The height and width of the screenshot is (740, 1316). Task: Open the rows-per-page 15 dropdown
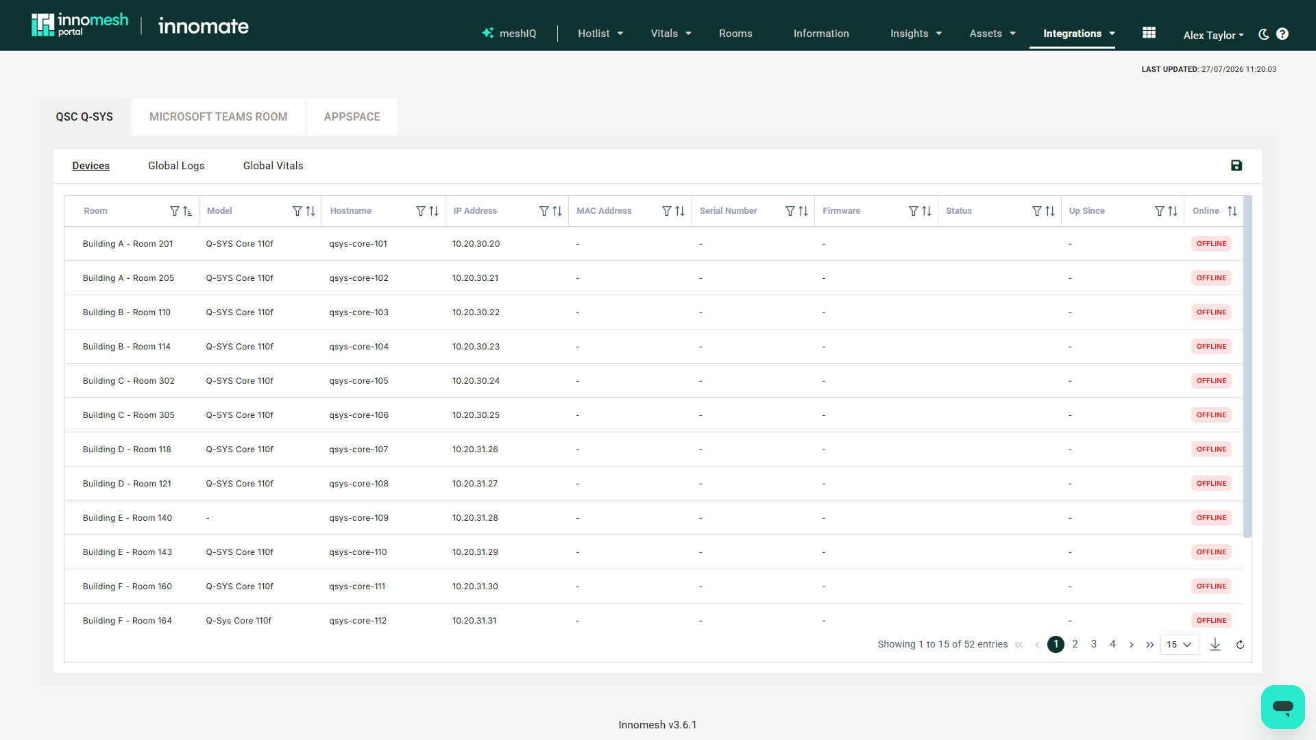tap(1180, 645)
